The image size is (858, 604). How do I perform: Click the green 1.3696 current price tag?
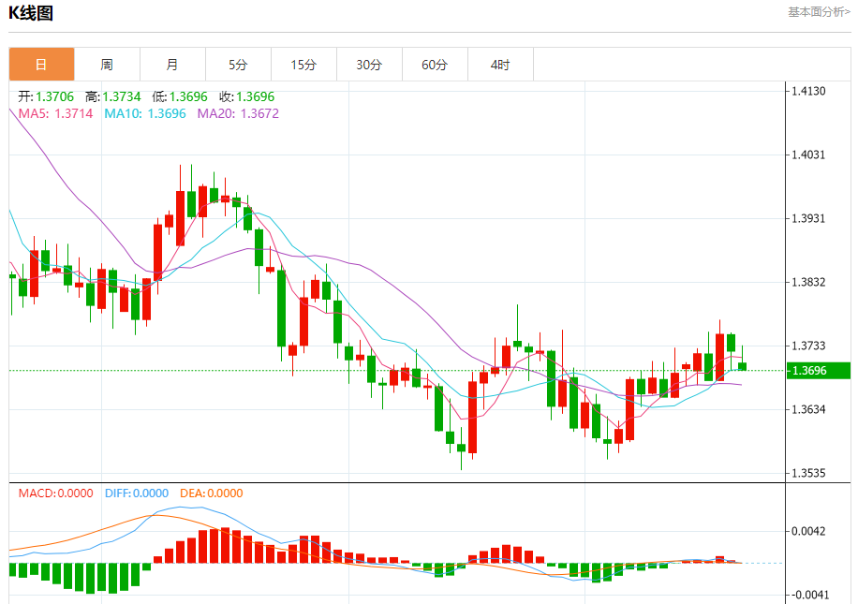tap(818, 371)
